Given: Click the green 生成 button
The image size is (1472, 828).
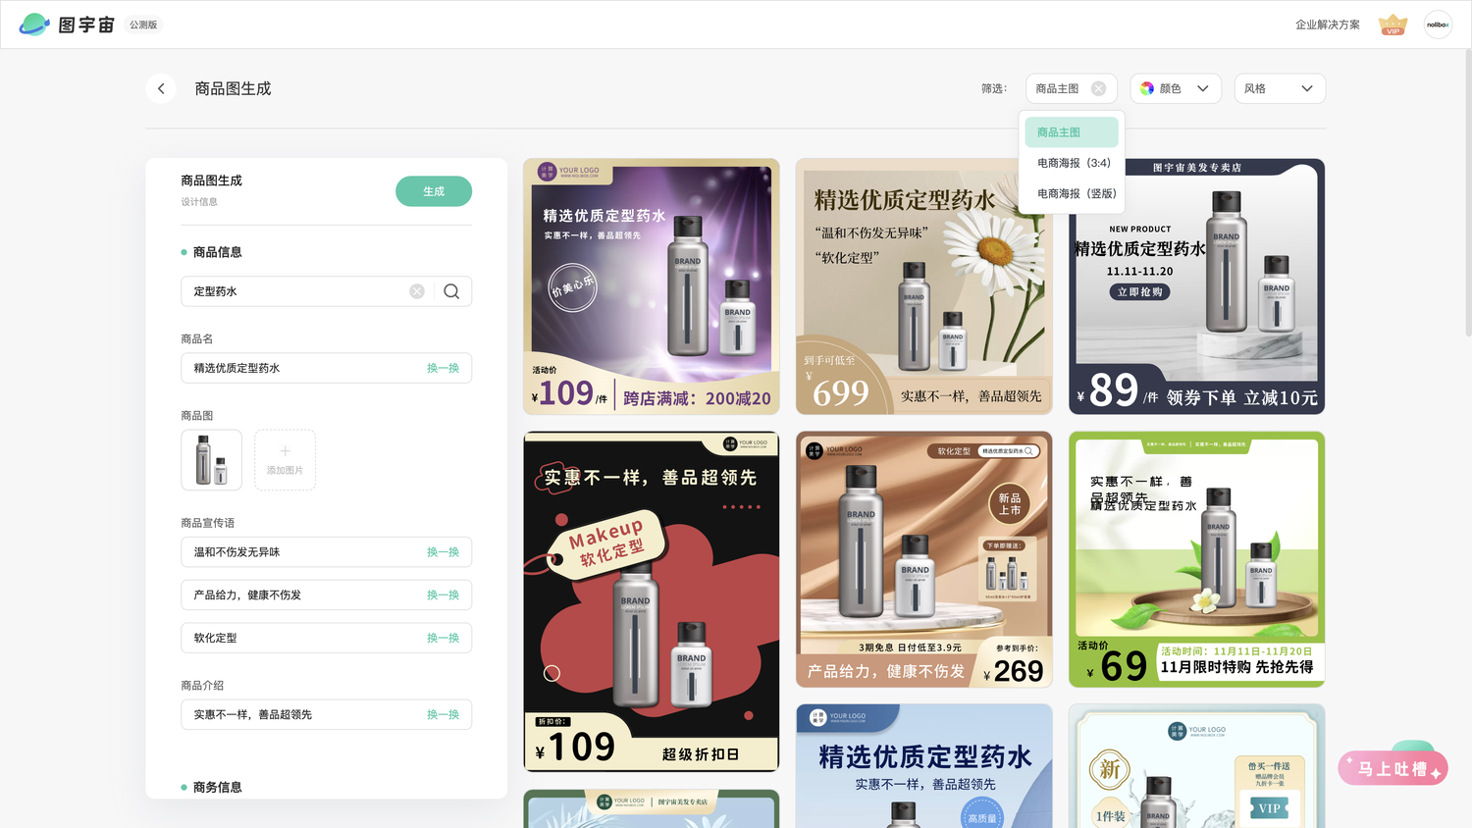Looking at the screenshot, I should tap(434, 191).
